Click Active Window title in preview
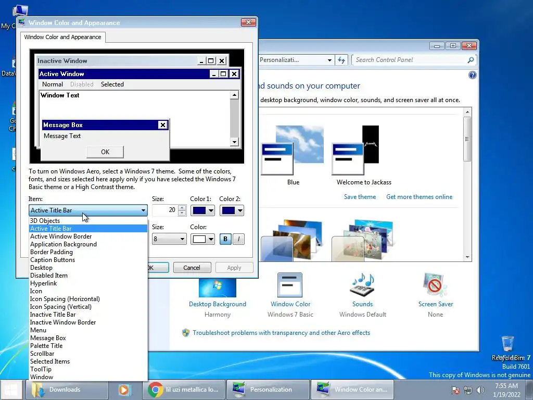This screenshot has width=533, height=400. (61, 74)
